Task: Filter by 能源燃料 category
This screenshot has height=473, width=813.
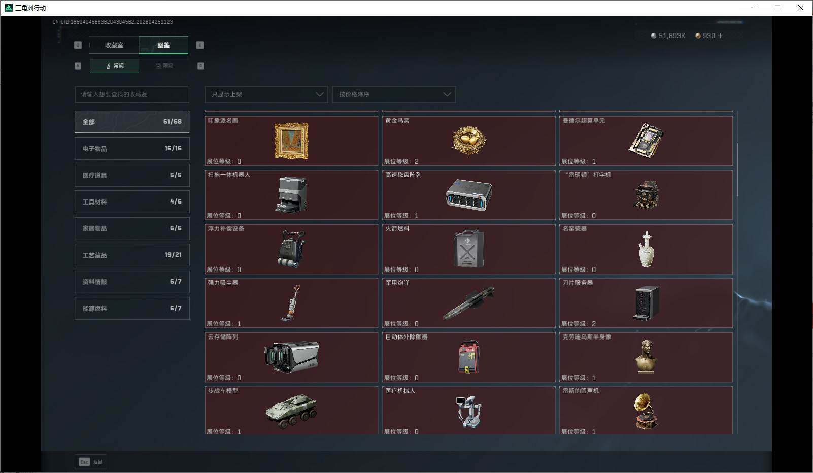Action: [x=132, y=308]
